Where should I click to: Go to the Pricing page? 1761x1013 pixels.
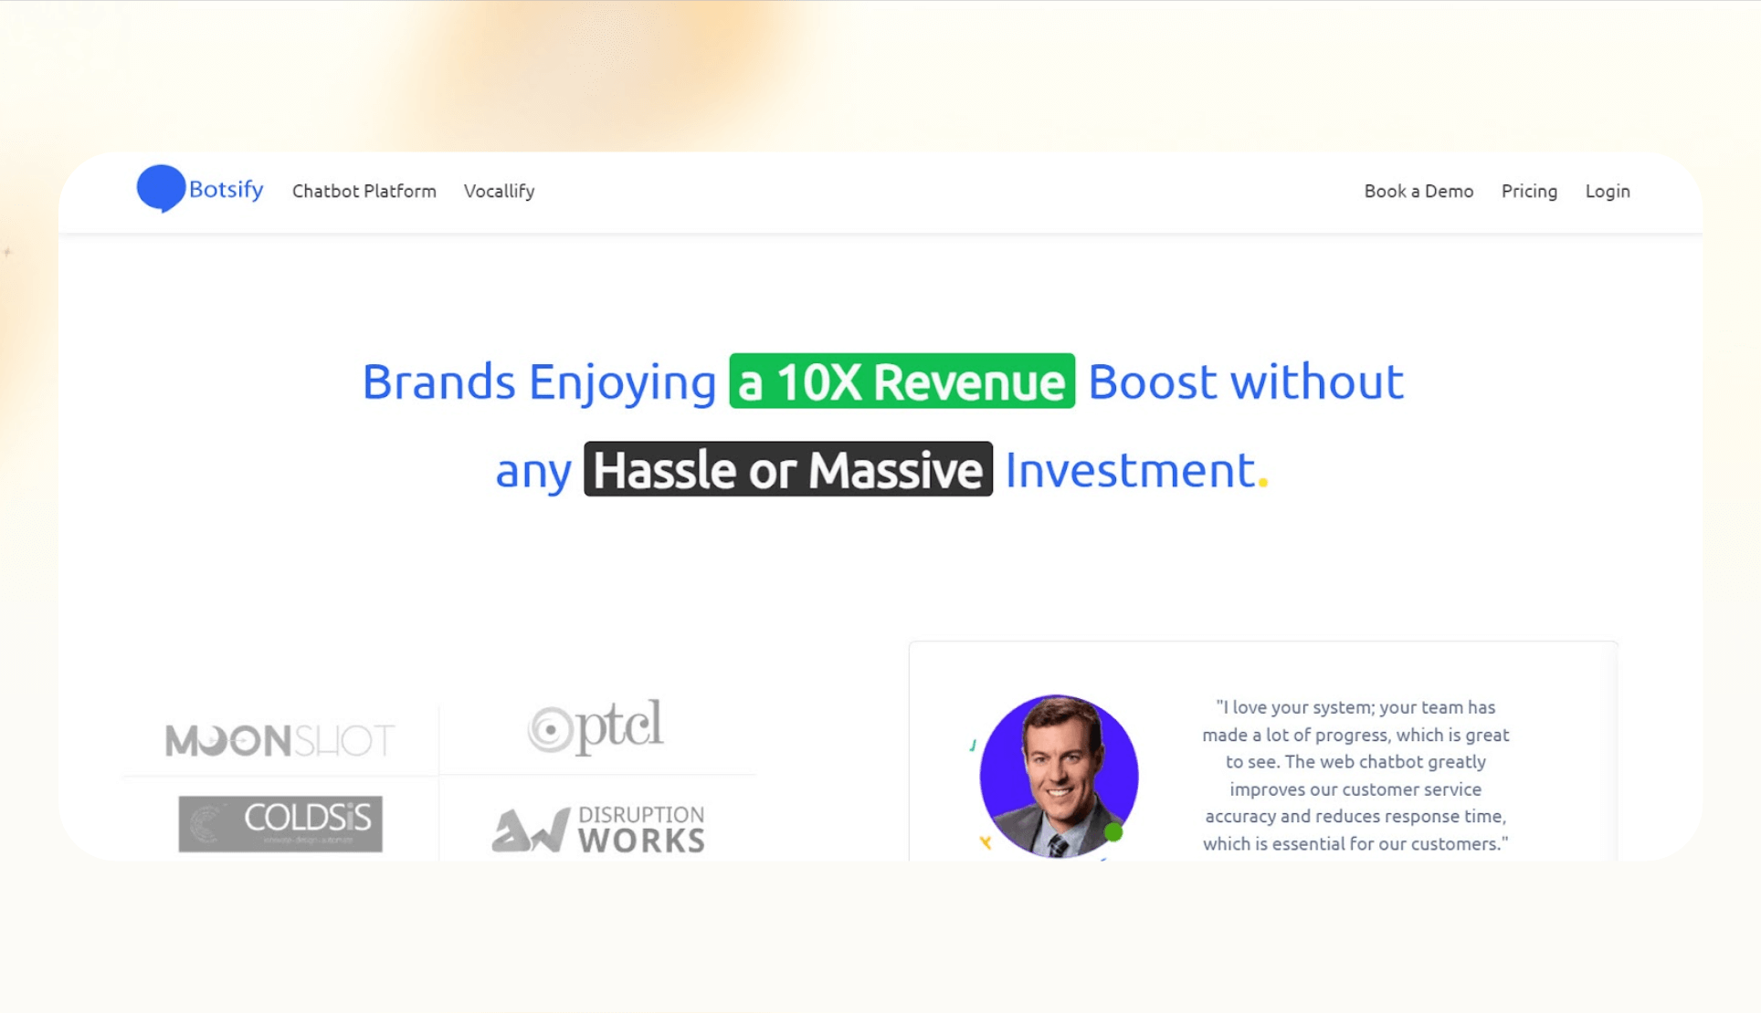point(1528,191)
